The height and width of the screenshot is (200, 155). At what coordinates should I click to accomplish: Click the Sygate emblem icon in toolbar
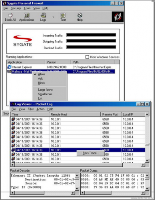tap(117, 17)
